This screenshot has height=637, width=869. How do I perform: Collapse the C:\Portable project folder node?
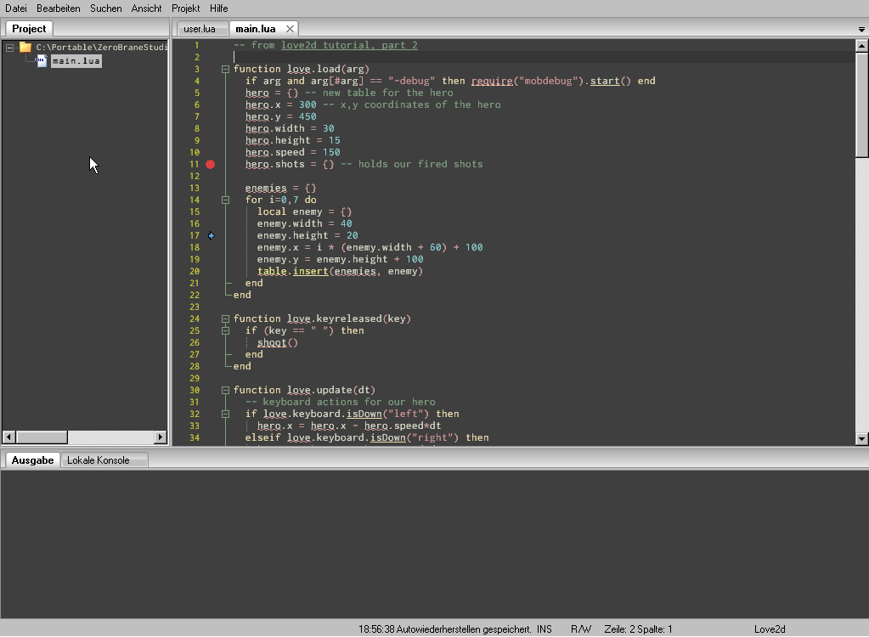[9, 48]
